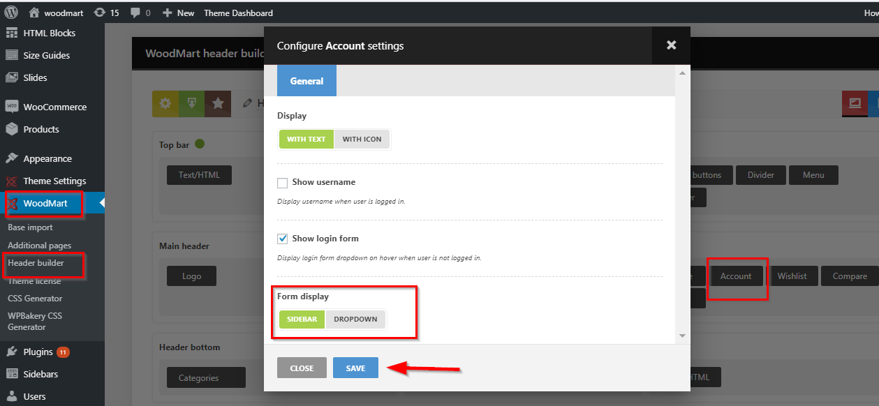Image resolution: width=879 pixels, height=406 pixels.
Task: Select the Categories header element
Action: [x=206, y=378]
